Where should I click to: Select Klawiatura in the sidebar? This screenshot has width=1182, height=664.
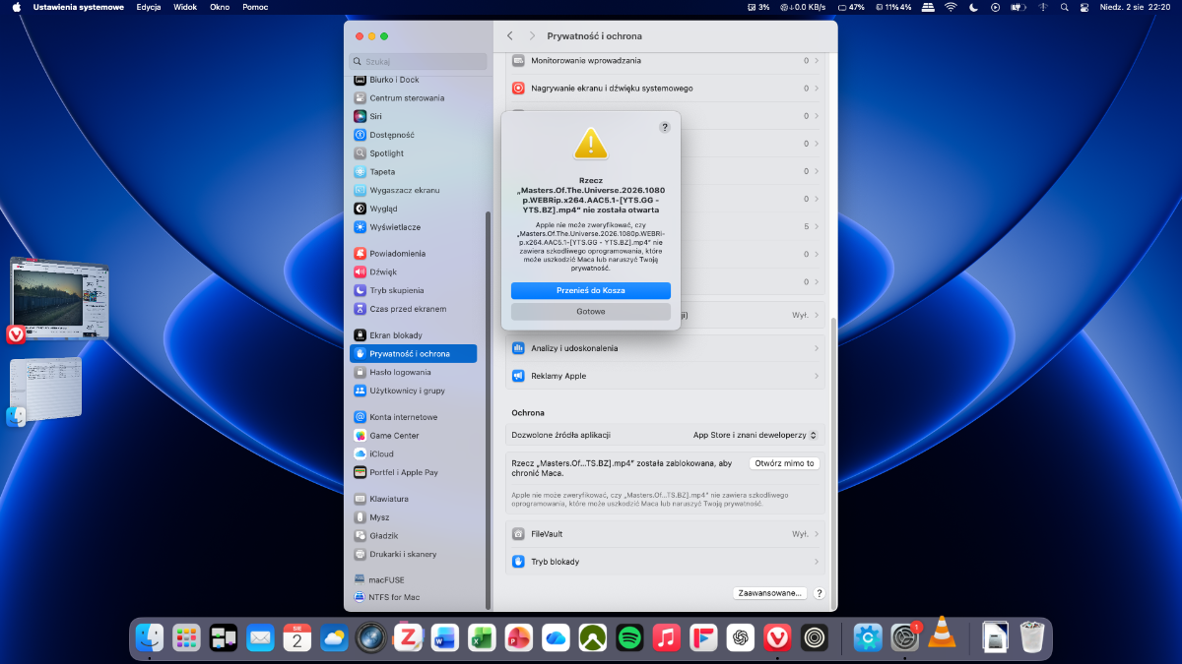tap(413, 499)
